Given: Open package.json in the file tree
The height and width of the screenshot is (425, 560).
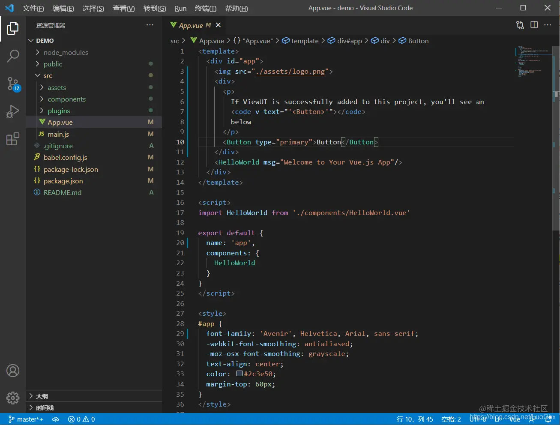Looking at the screenshot, I should [x=94, y=181].
